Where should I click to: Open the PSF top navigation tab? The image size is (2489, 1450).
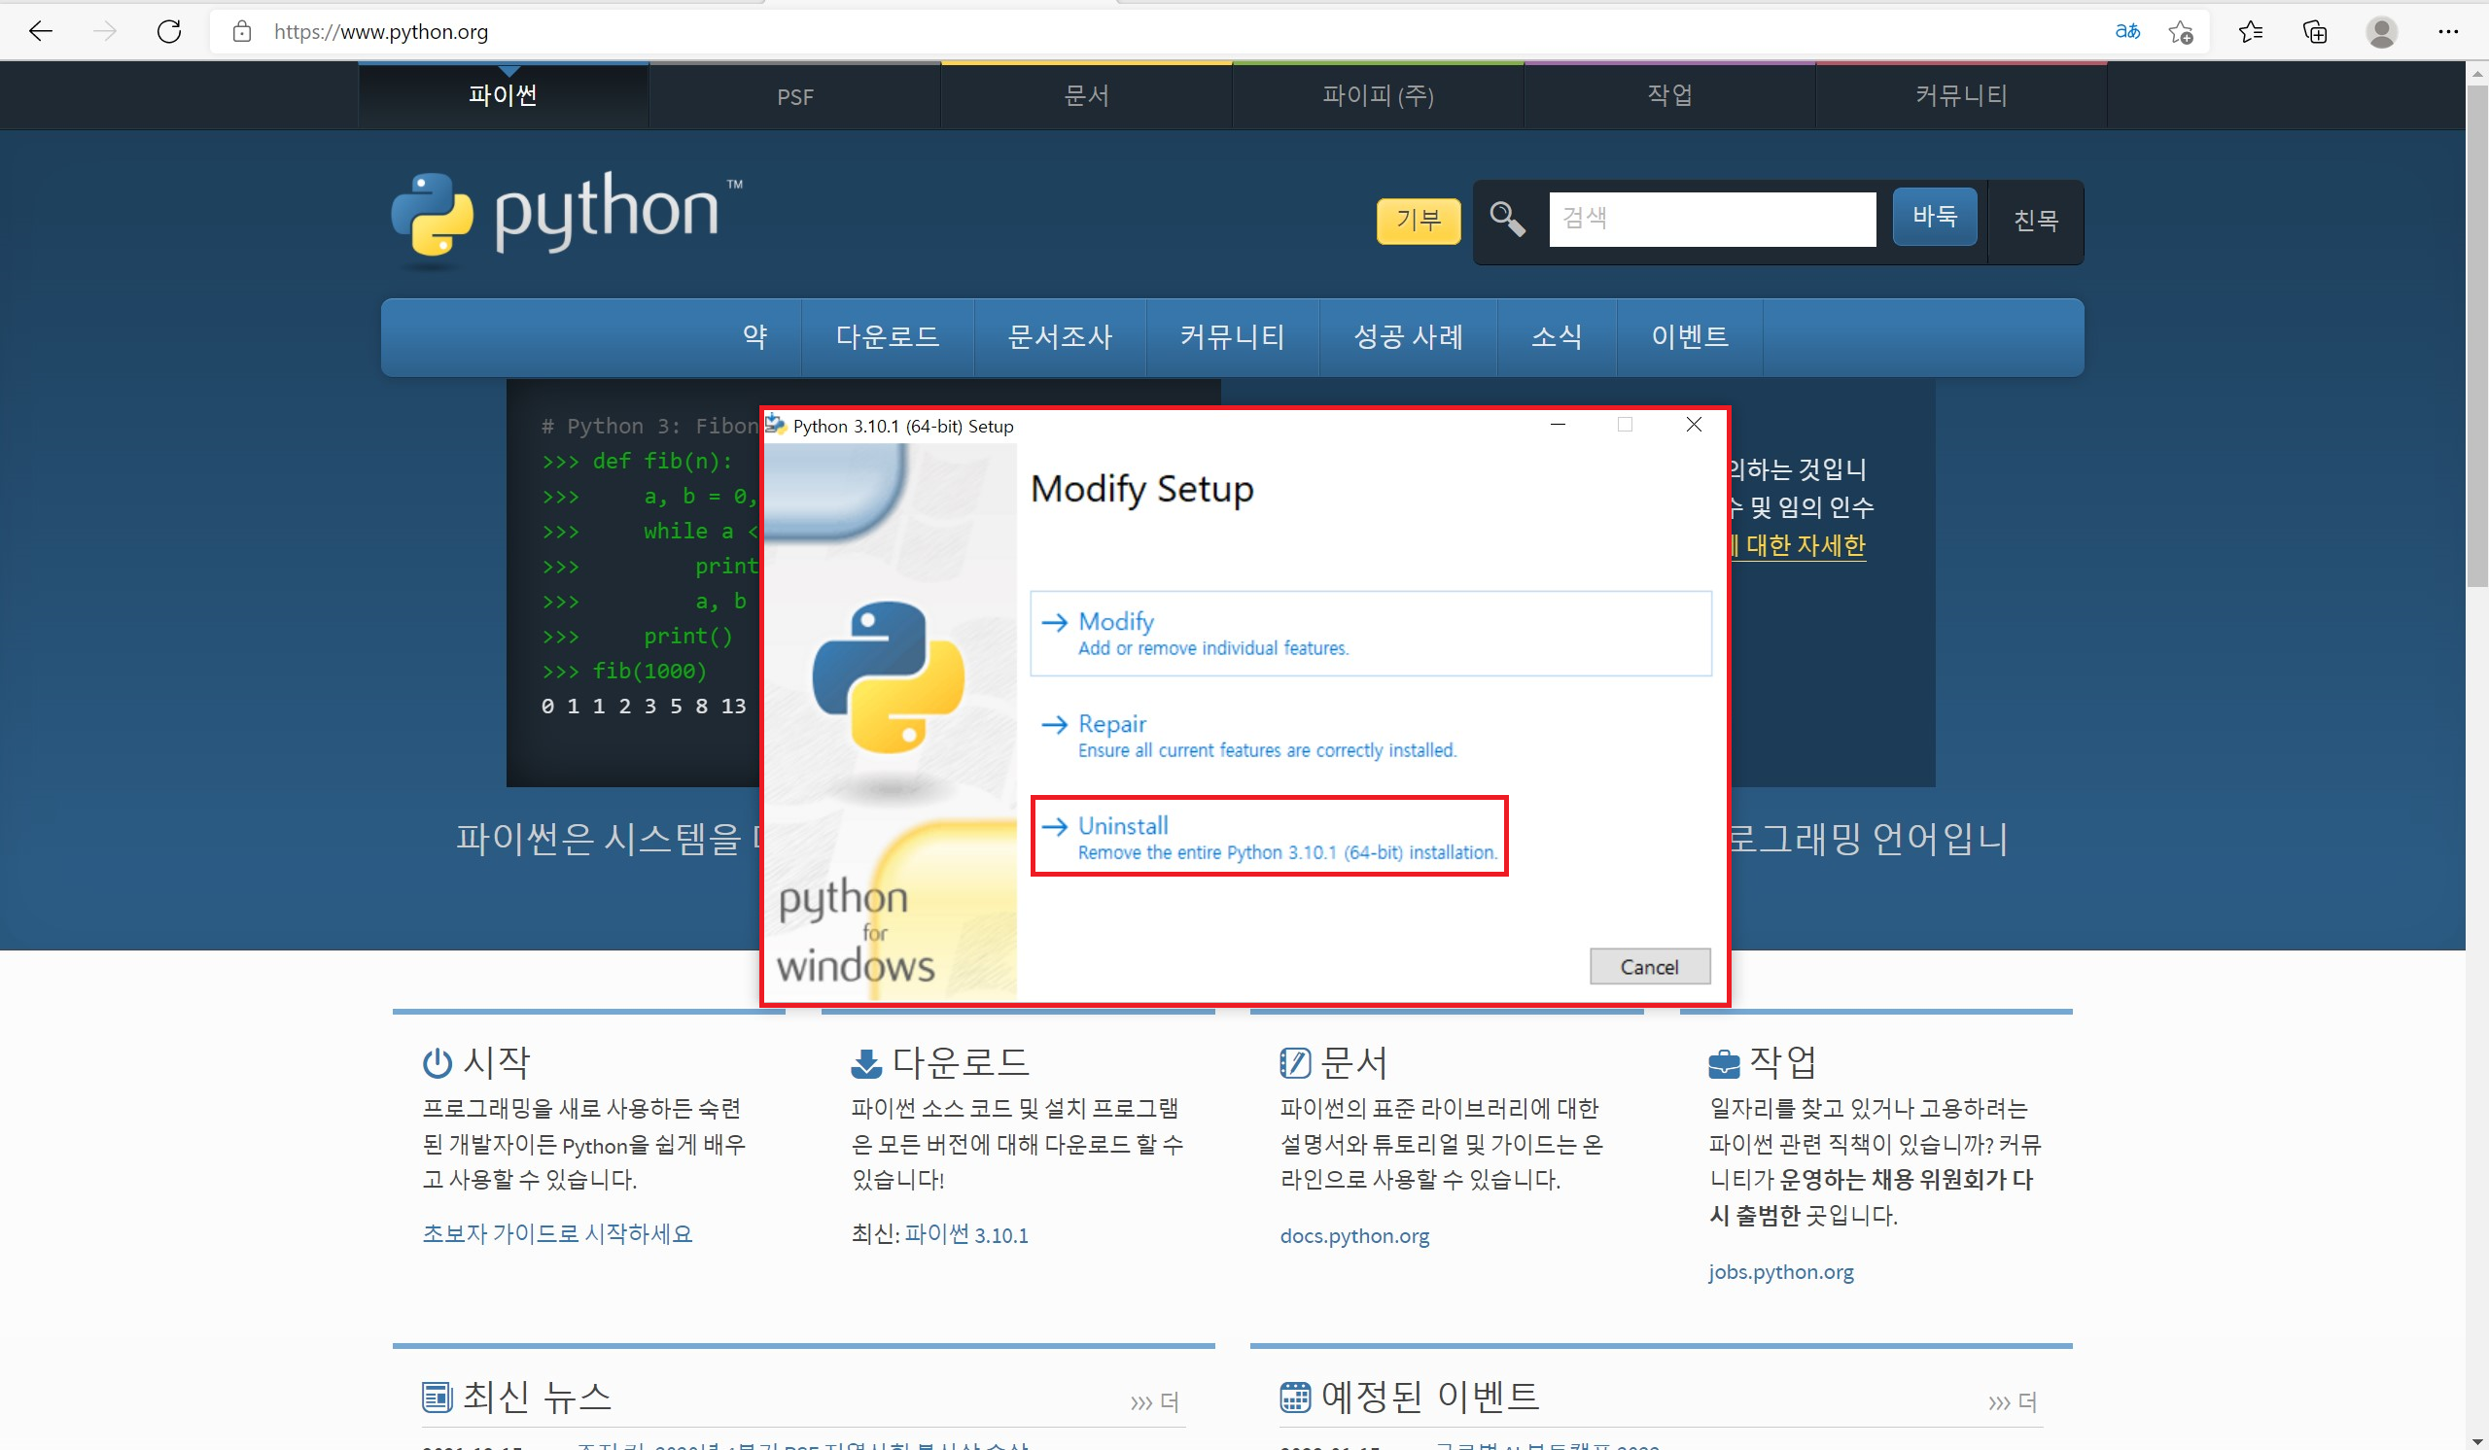795,97
